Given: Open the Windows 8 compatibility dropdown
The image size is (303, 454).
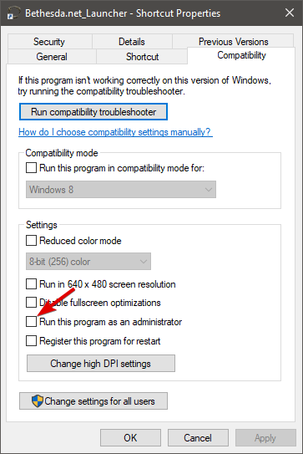Looking at the screenshot, I should [121, 190].
